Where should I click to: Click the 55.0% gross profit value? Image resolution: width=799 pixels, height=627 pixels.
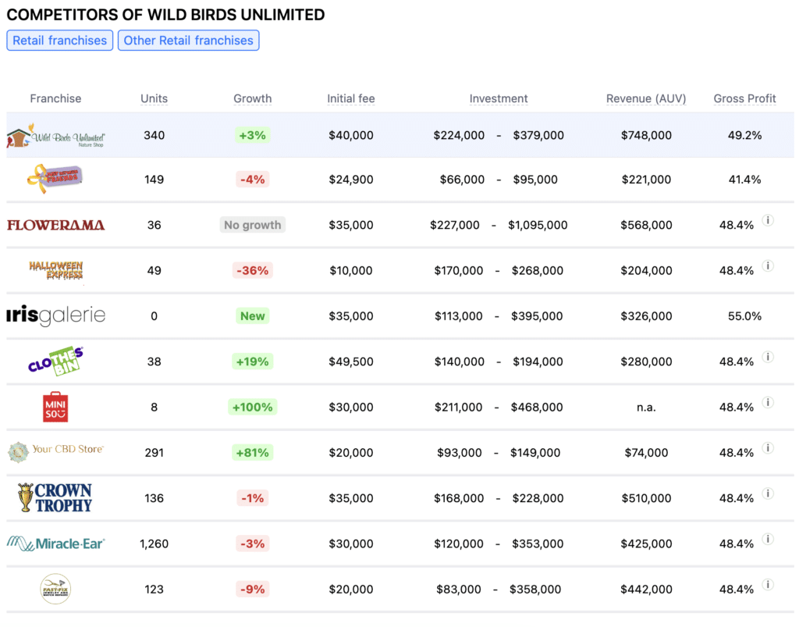[x=744, y=316]
